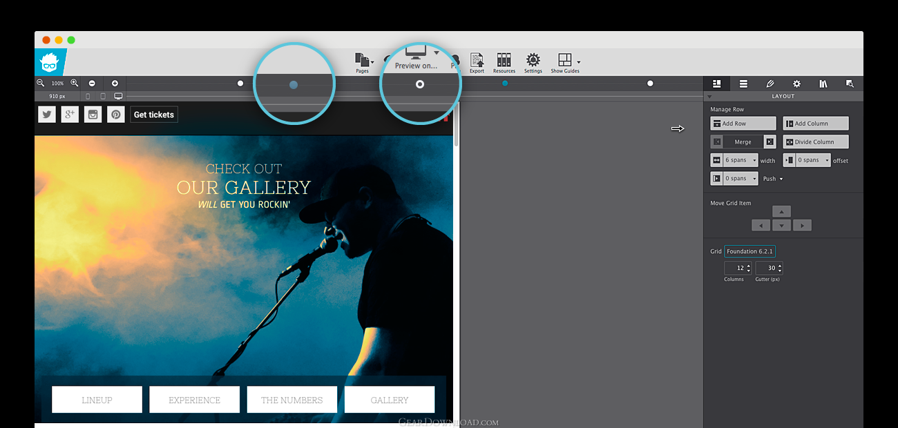Open the Resources library icon

(x=504, y=61)
